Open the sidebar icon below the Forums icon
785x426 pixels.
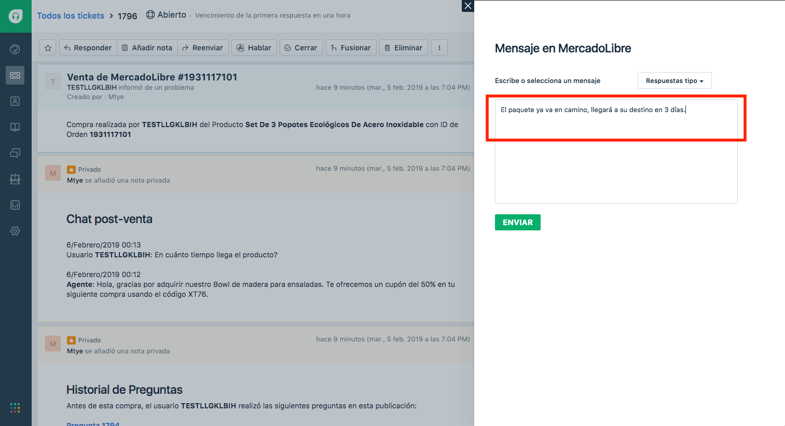pyautogui.click(x=15, y=179)
